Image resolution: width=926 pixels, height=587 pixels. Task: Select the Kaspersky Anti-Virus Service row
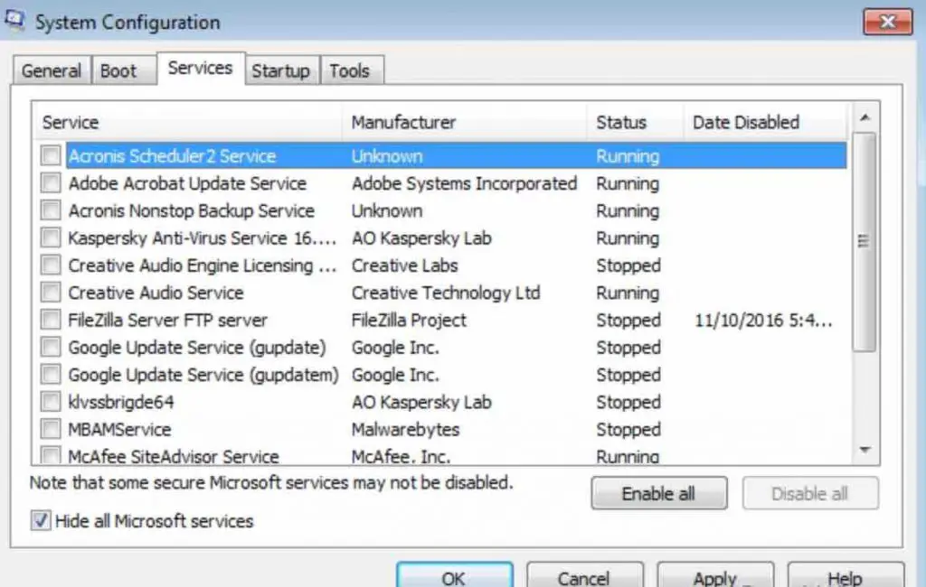pyautogui.click(x=202, y=238)
